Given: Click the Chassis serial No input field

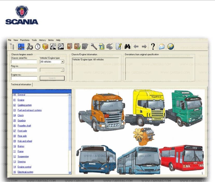Looking at the screenshot, I should pyautogui.click(x=24, y=62).
